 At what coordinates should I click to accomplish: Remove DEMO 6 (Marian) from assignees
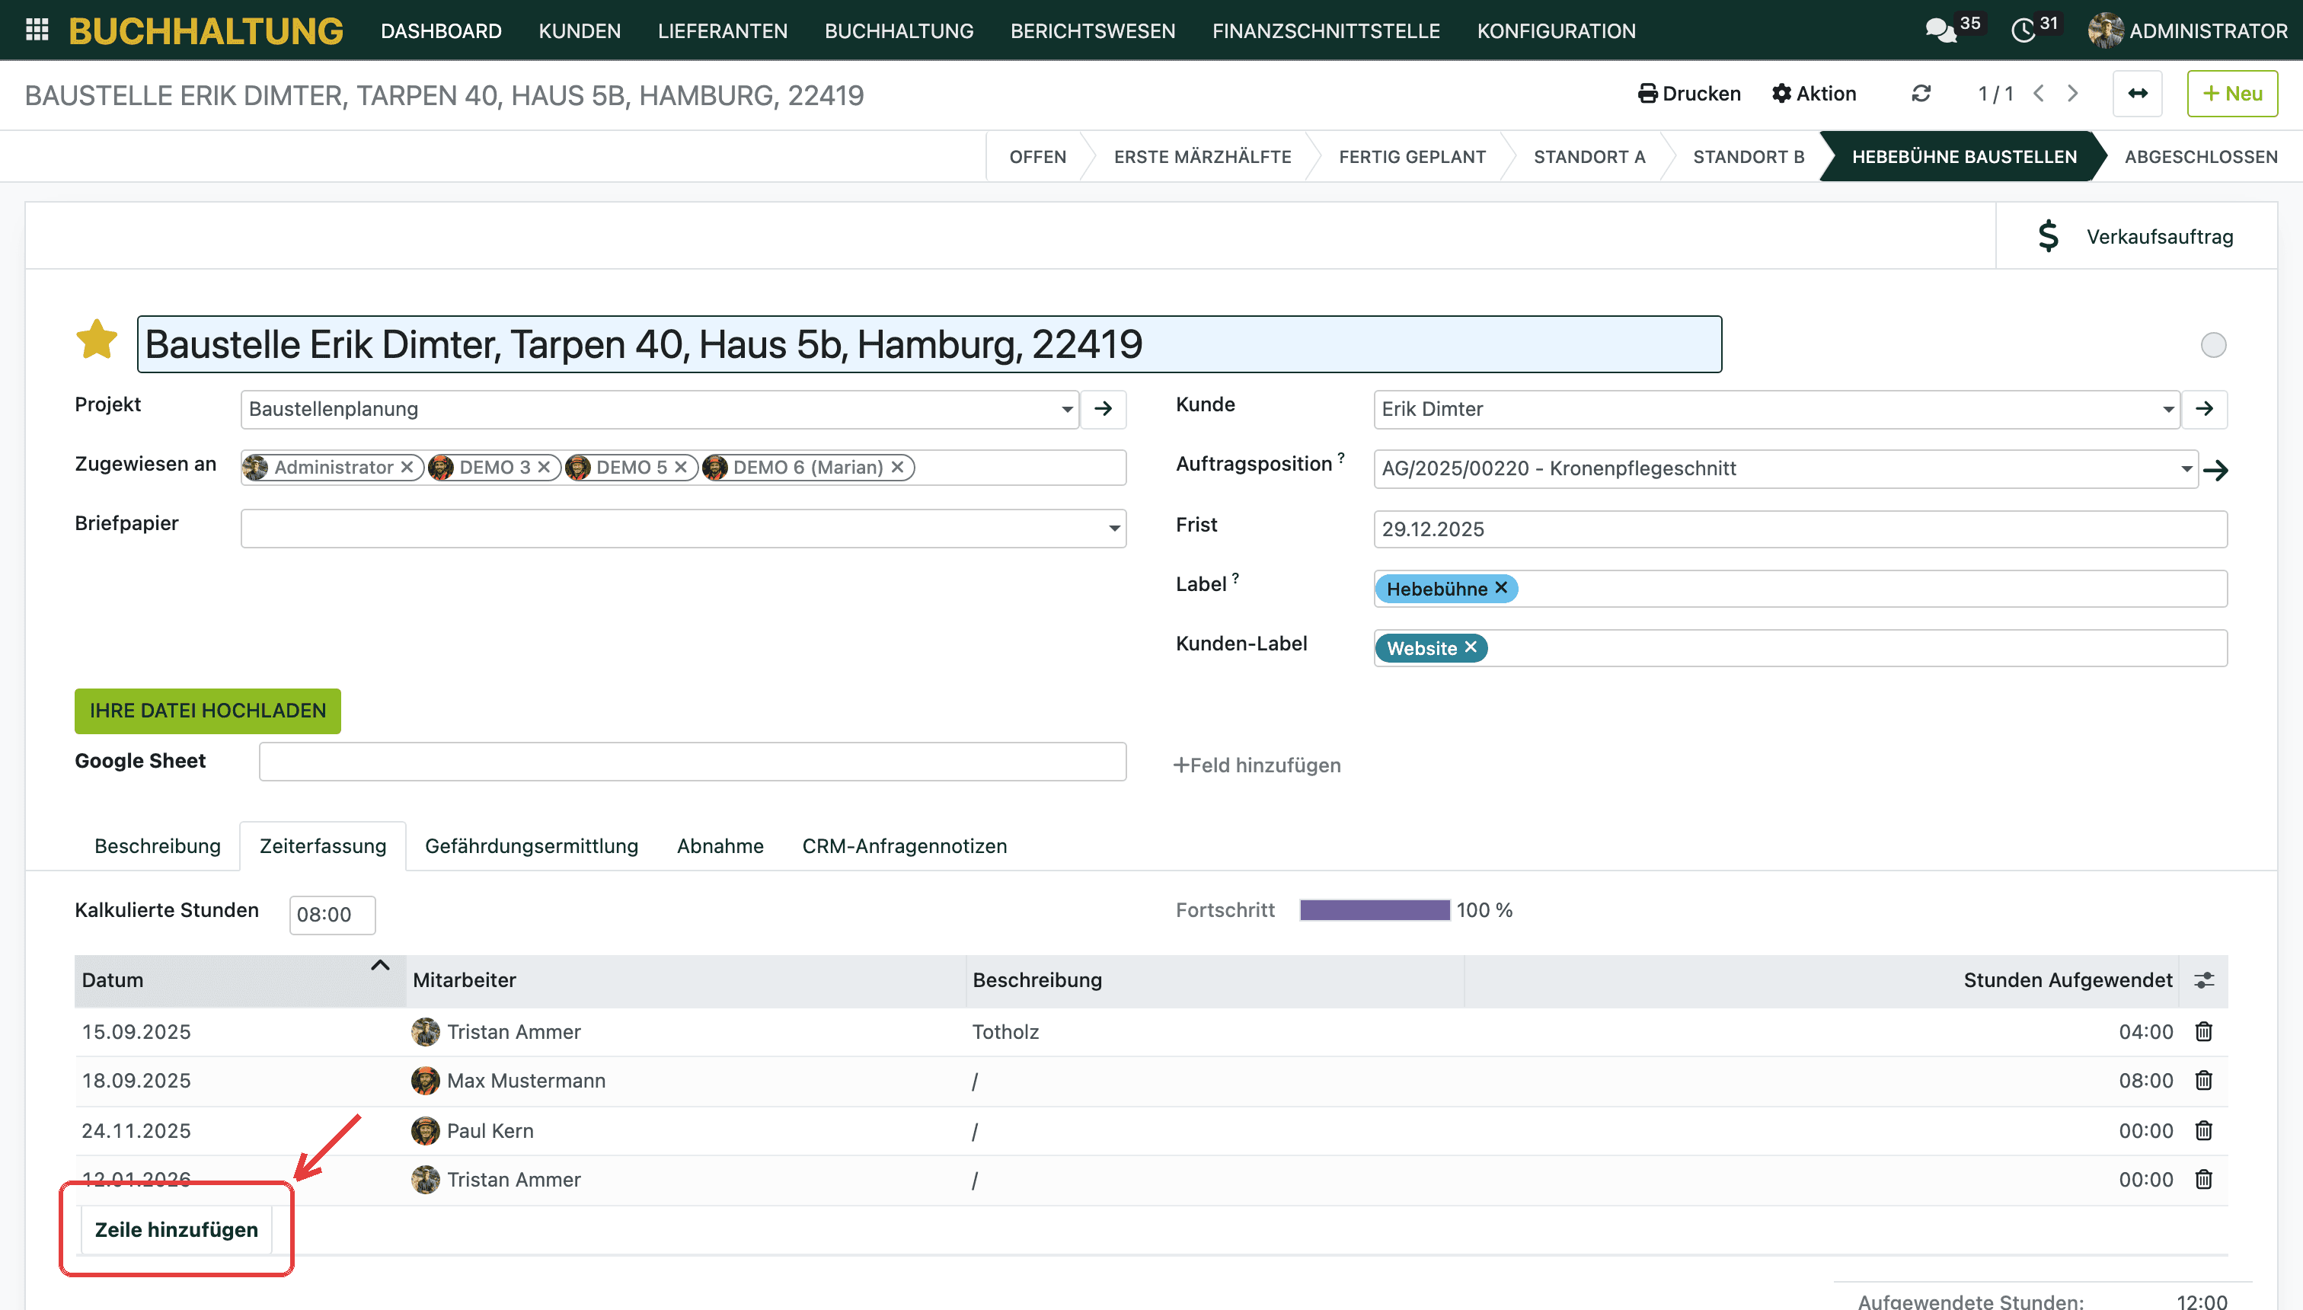897,467
